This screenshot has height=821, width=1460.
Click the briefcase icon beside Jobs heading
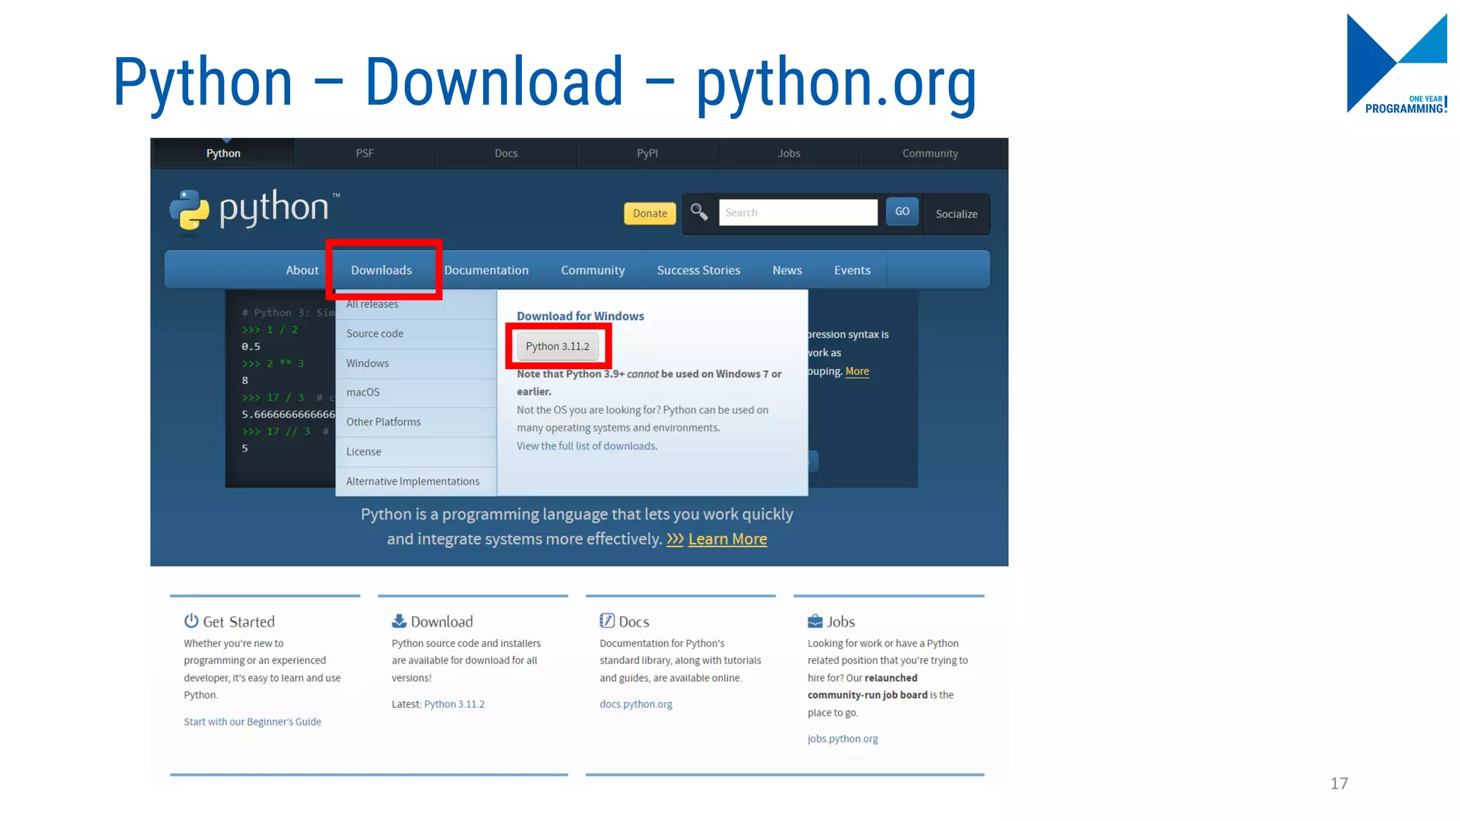[815, 621]
